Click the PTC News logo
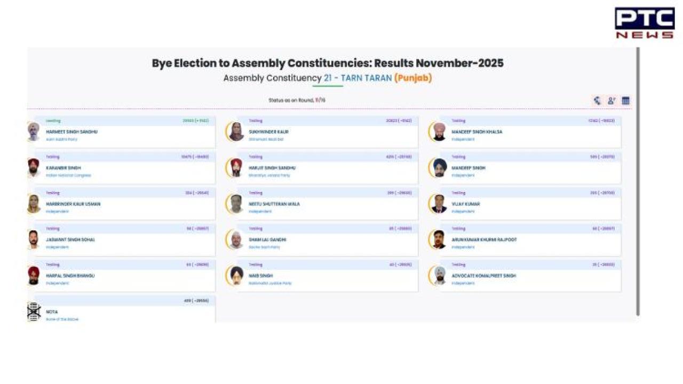This screenshot has width=683, height=384. click(645, 23)
